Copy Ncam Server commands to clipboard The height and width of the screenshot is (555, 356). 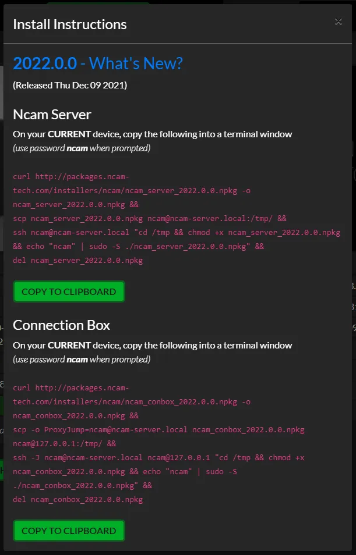tap(69, 291)
